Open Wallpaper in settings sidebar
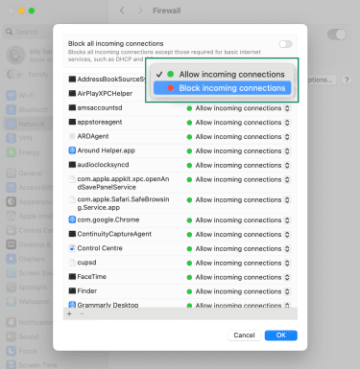360x369 pixels. pos(28,302)
